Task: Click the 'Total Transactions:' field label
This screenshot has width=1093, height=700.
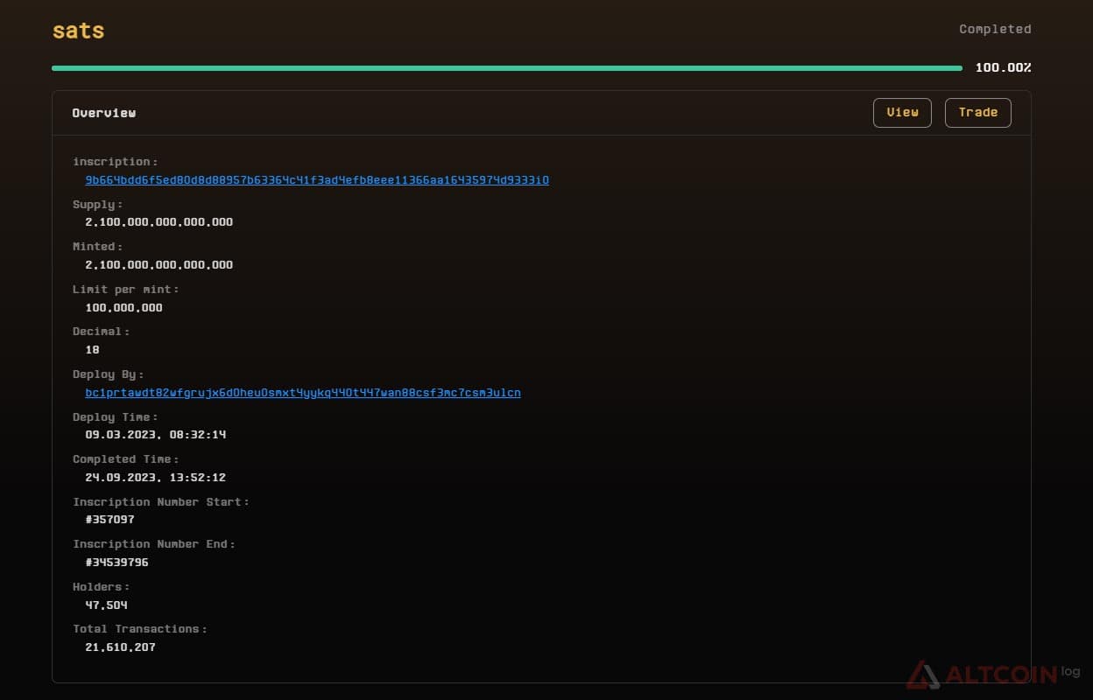Action: (140, 629)
